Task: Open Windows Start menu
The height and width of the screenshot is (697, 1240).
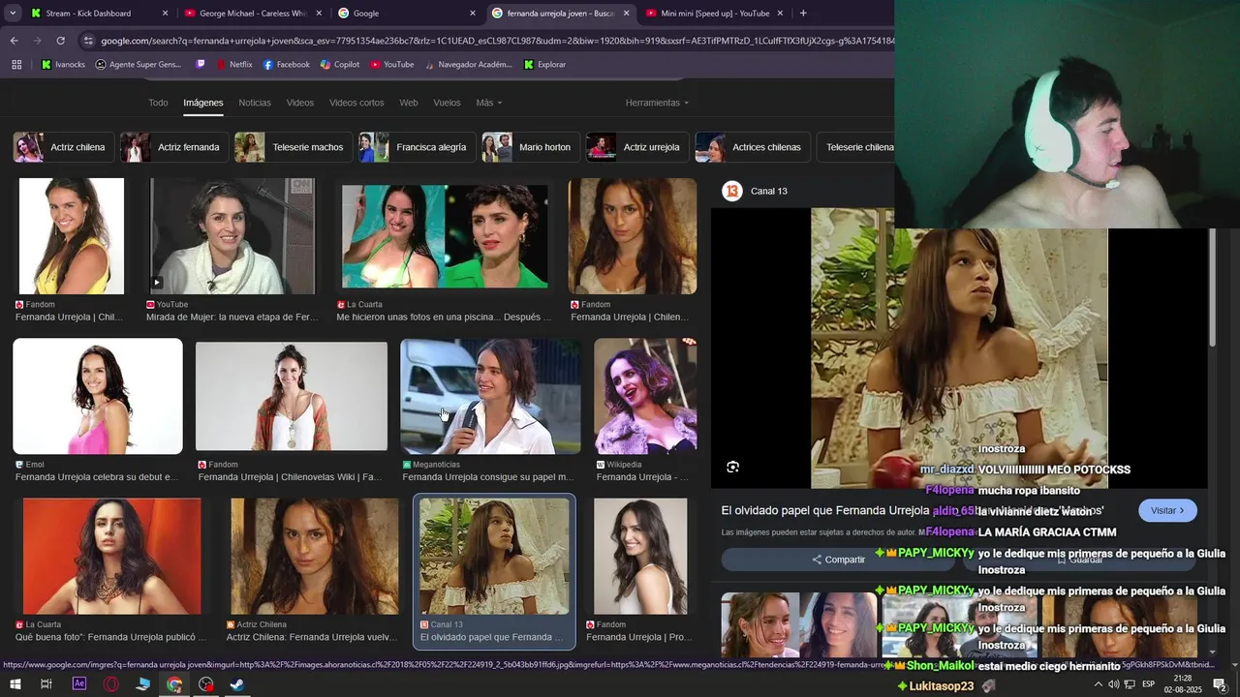Action: pyautogui.click(x=15, y=684)
